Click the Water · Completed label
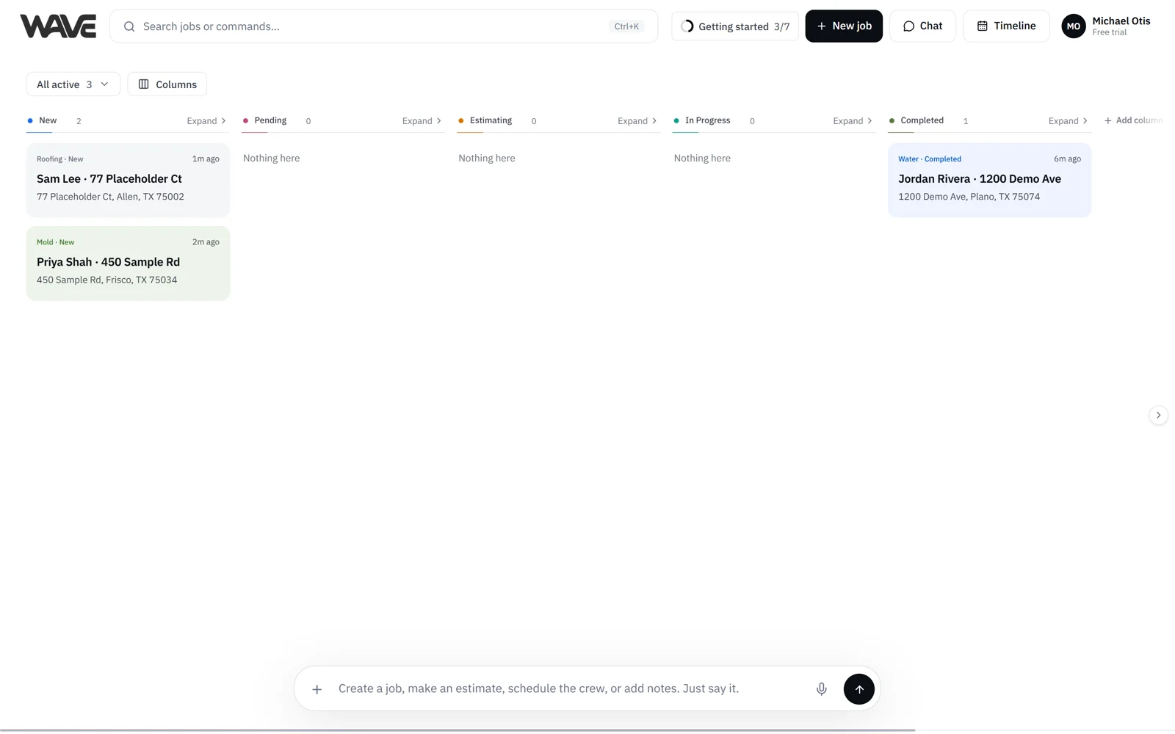This screenshot has width=1175, height=734. [x=929, y=159]
